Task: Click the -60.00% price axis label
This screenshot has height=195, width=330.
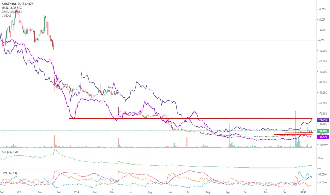Action: tap(323, 103)
